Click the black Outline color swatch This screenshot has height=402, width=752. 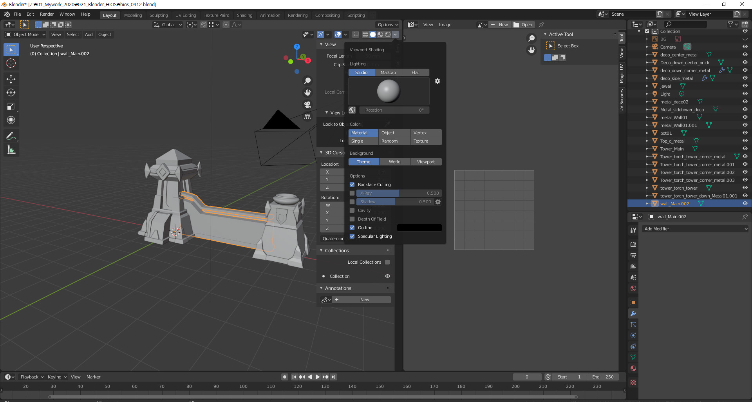(x=419, y=228)
